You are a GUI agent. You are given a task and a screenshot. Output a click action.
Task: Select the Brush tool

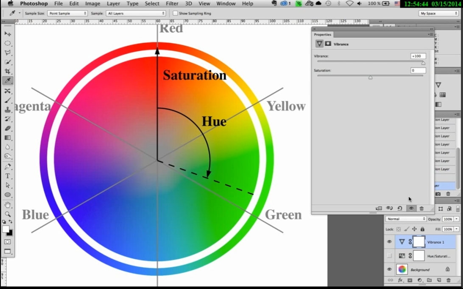8,100
